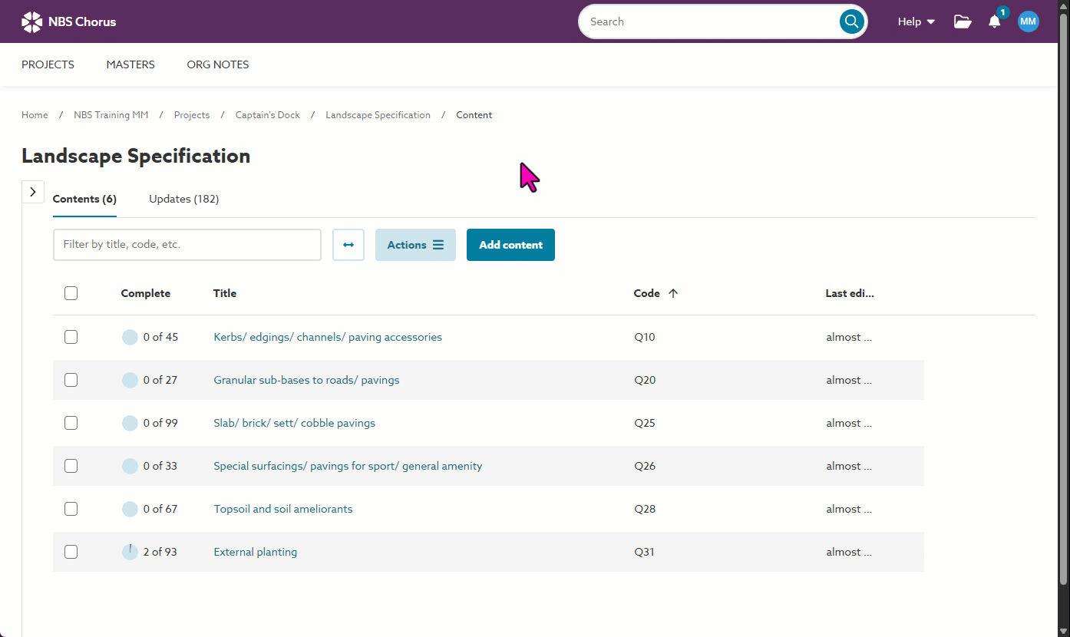Open Topsoil and soil ameliorants

[x=283, y=509]
